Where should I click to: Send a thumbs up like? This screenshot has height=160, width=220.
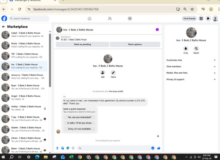pyautogui.click(x=159, y=148)
